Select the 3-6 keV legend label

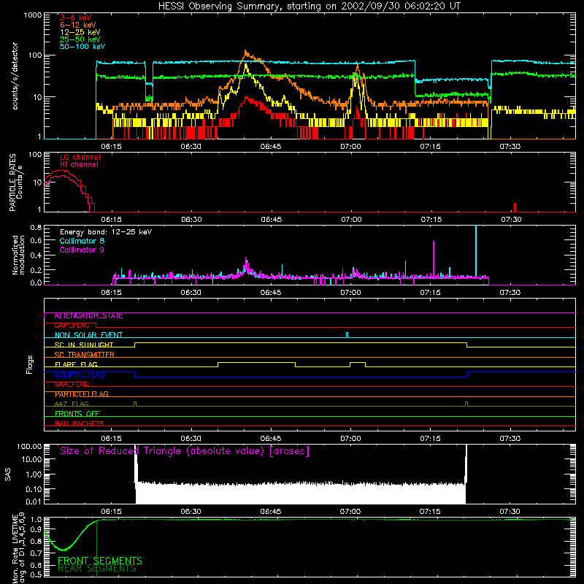[76, 18]
